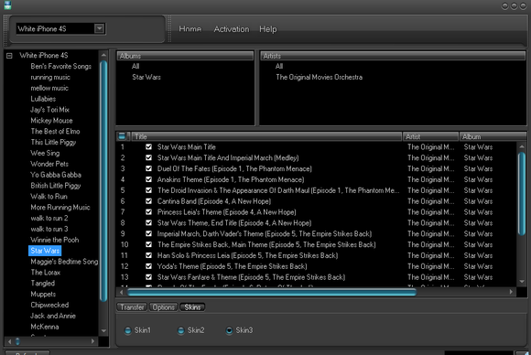Open the Tangled playlist
The width and height of the screenshot is (531, 355).
click(43, 284)
